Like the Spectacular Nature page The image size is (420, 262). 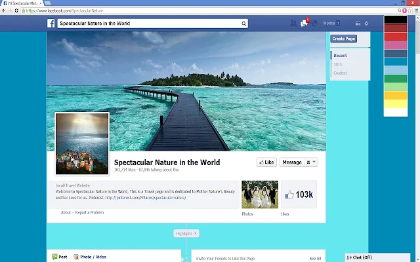click(x=266, y=162)
